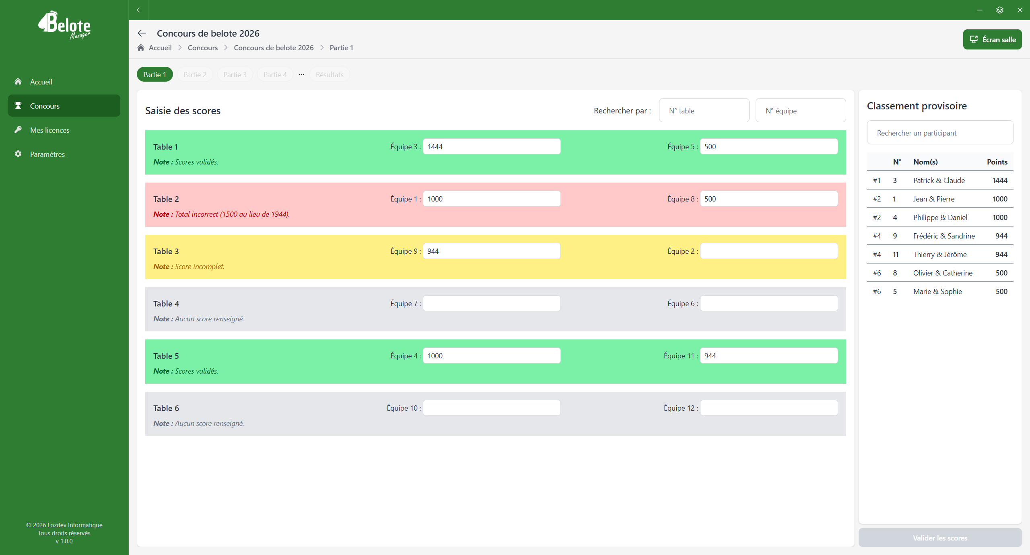Click the back arrow beside contest title
This screenshot has height=555, width=1030.
click(142, 33)
